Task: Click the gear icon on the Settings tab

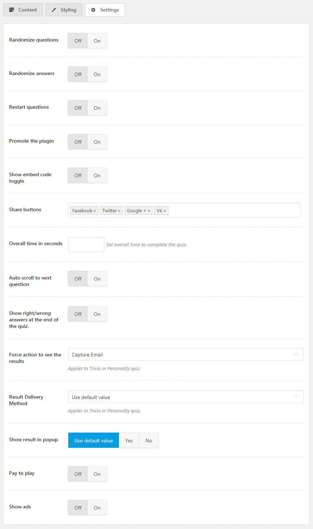Action: pos(94,10)
